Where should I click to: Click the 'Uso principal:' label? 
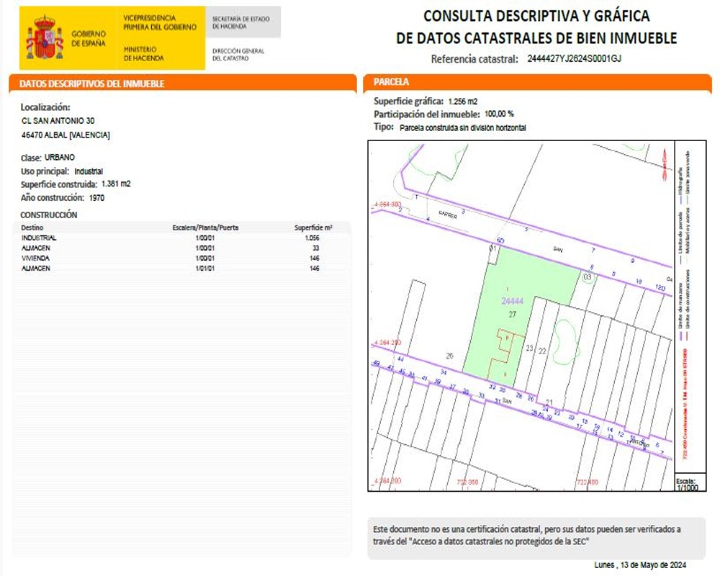(45, 171)
